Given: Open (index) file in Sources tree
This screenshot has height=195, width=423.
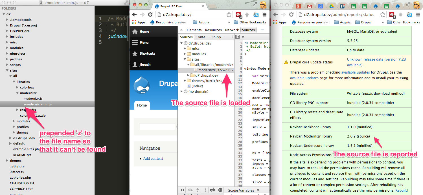Looking at the screenshot, I should tap(197, 86).
